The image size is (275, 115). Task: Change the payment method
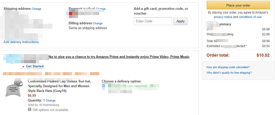[x=101, y=9]
